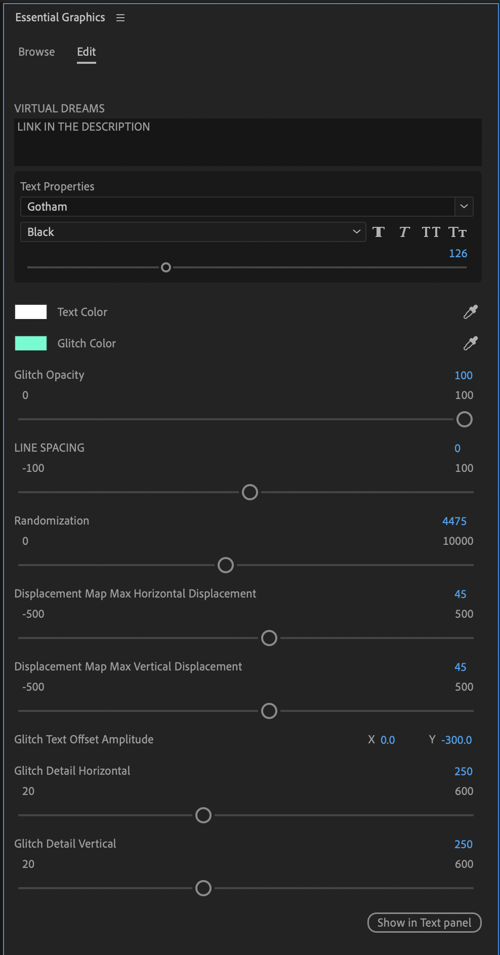Select the Edit tab
Viewport: 500px width, 955px height.
coord(86,52)
